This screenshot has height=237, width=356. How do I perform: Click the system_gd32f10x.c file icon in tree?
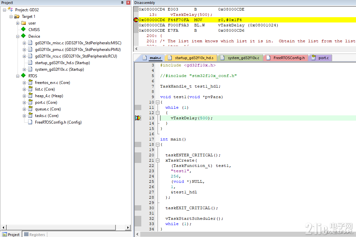coord(30,69)
